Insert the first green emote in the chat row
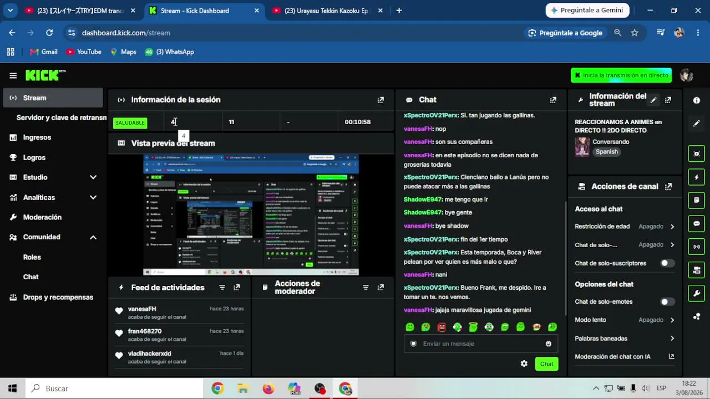The width and height of the screenshot is (710, 399). (x=410, y=328)
